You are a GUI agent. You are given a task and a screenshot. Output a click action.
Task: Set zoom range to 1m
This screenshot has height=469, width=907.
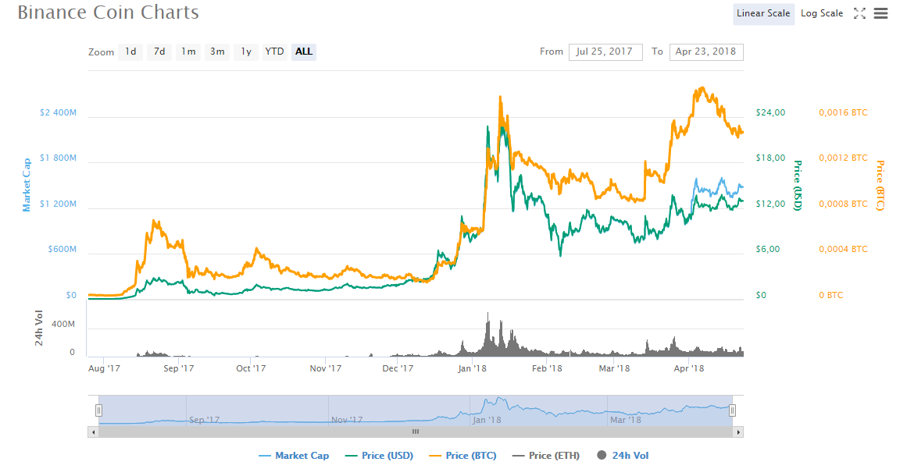click(188, 52)
